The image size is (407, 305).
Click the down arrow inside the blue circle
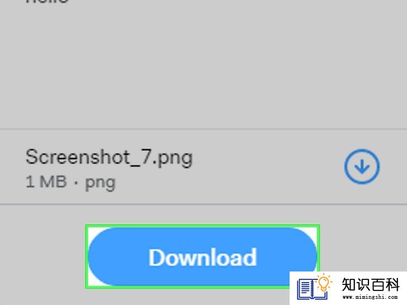362,166
